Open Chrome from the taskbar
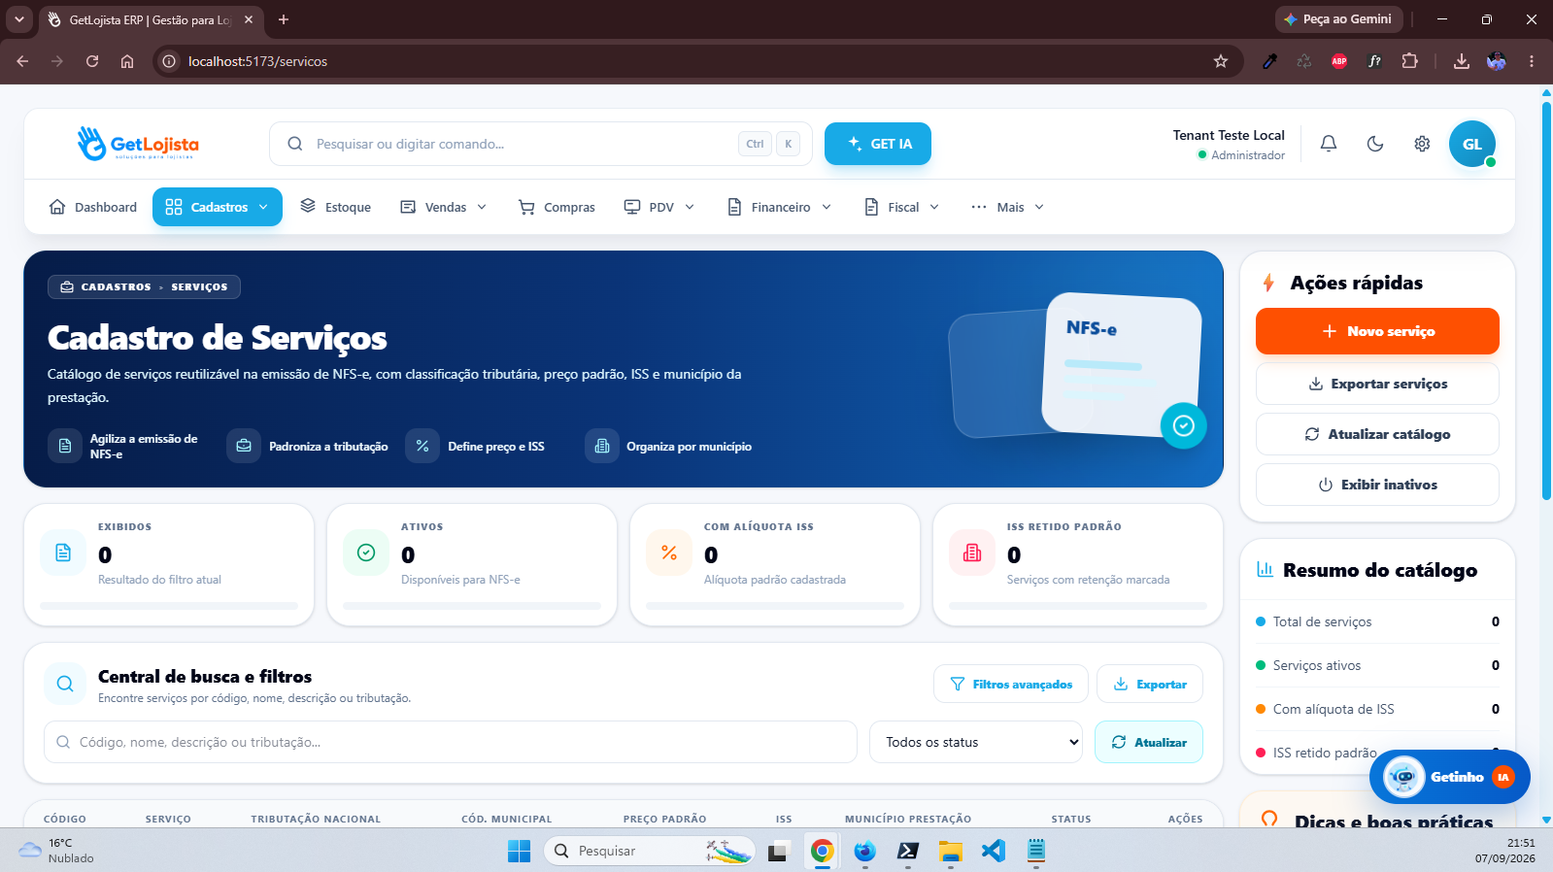The width and height of the screenshot is (1553, 872). coord(823,851)
